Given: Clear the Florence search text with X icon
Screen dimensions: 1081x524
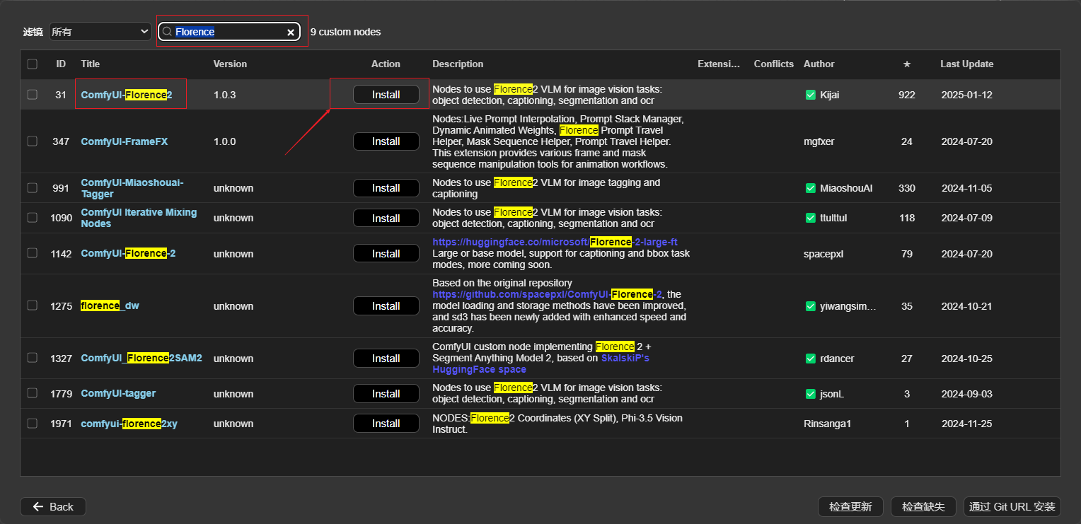Looking at the screenshot, I should 290,32.
